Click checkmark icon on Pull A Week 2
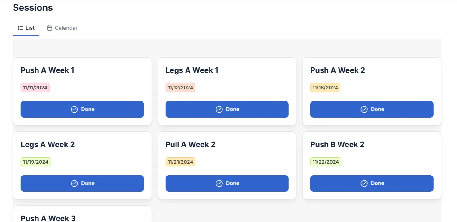Image resolution: width=457 pixels, height=222 pixels. (x=219, y=183)
